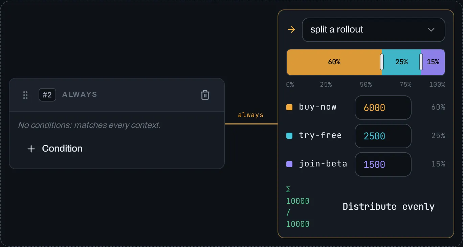The height and width of the screenshot is (247, 463).
Task: Click the slider handle between 25% and 15%
Action: [x=421, y=62]
